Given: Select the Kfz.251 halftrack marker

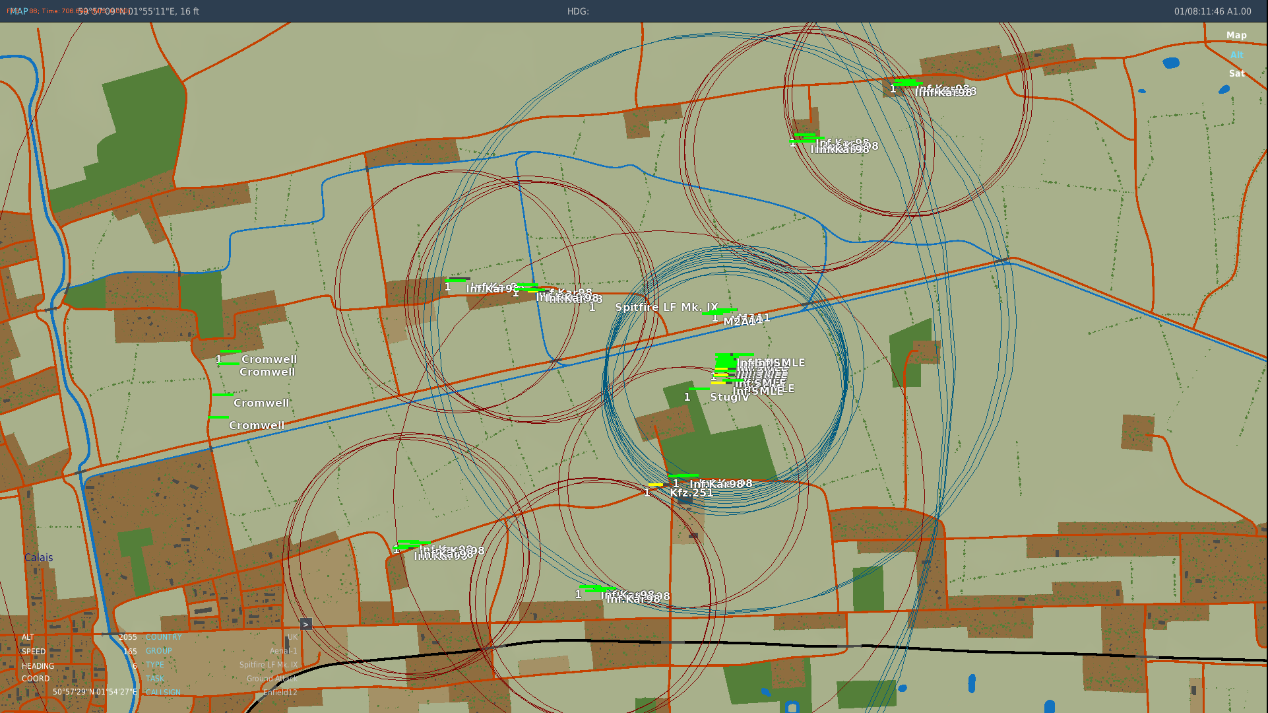Looking at the screenshot, I should pos(691,492).
